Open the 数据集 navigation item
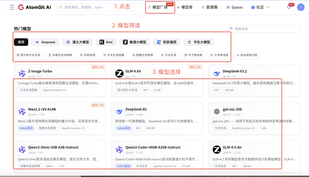309x177 pixels. point(212,7)
